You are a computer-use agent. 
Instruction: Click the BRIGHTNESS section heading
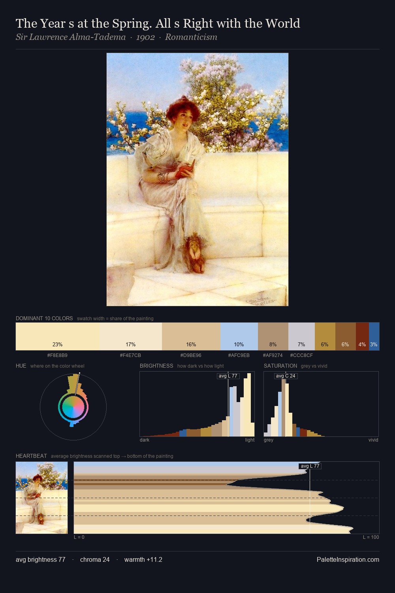coord(156,366)
